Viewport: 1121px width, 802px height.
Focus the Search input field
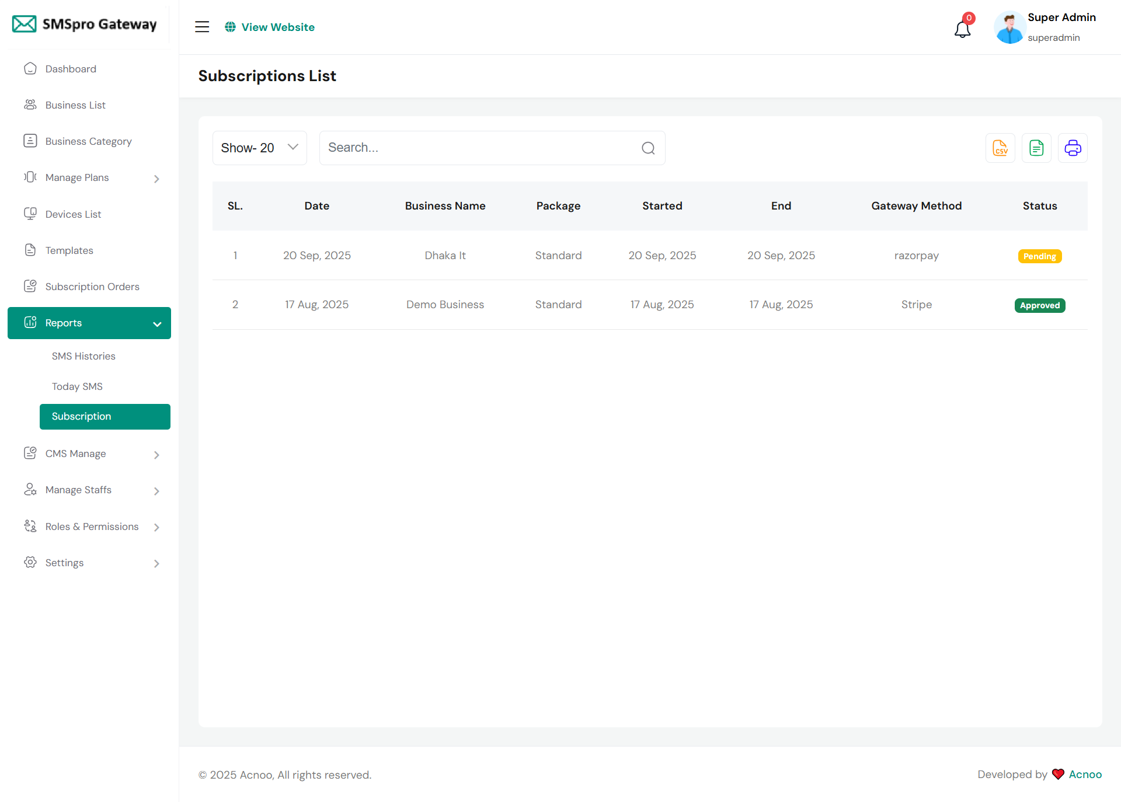coord(479,148)
